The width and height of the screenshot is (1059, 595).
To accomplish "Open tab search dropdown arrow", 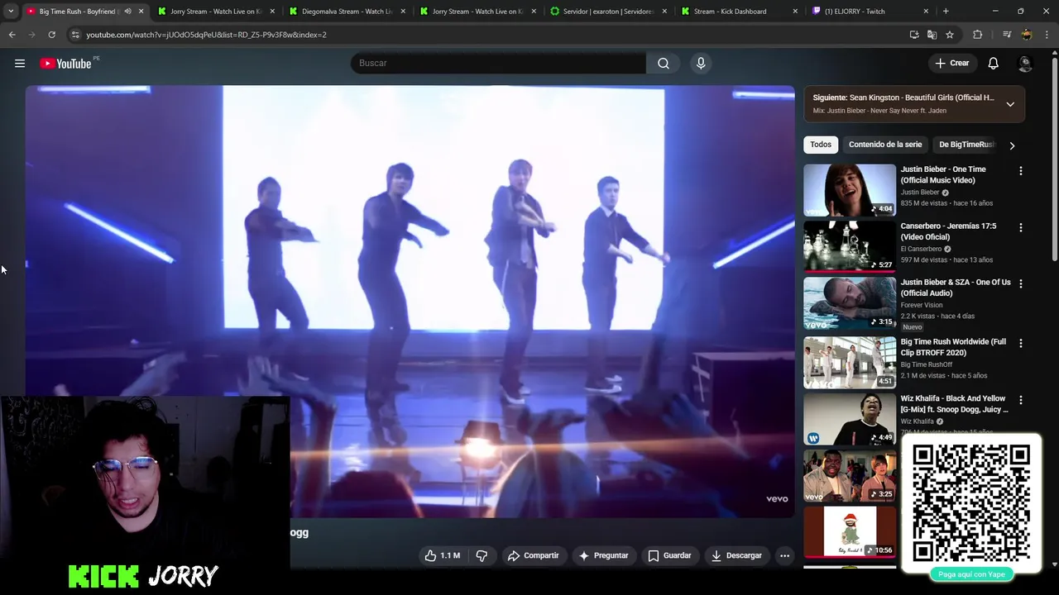I will click(x=11, y=12).
